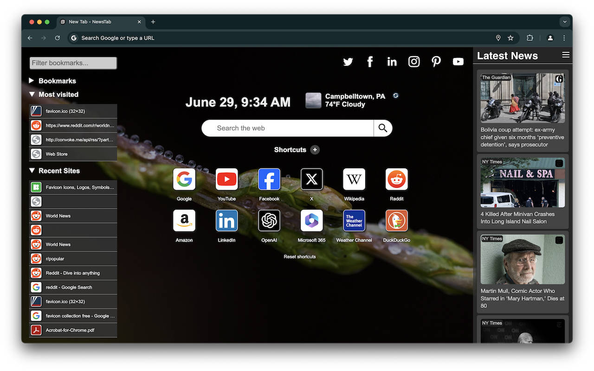
Task: Bookmark this tab with the star icon
Action: click(x=510, y=38)
